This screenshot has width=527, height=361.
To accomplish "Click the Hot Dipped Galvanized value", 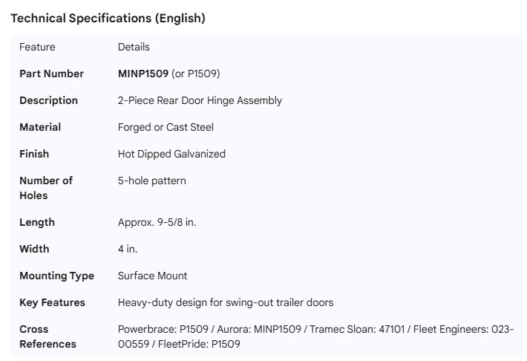I will pos(171,154).
